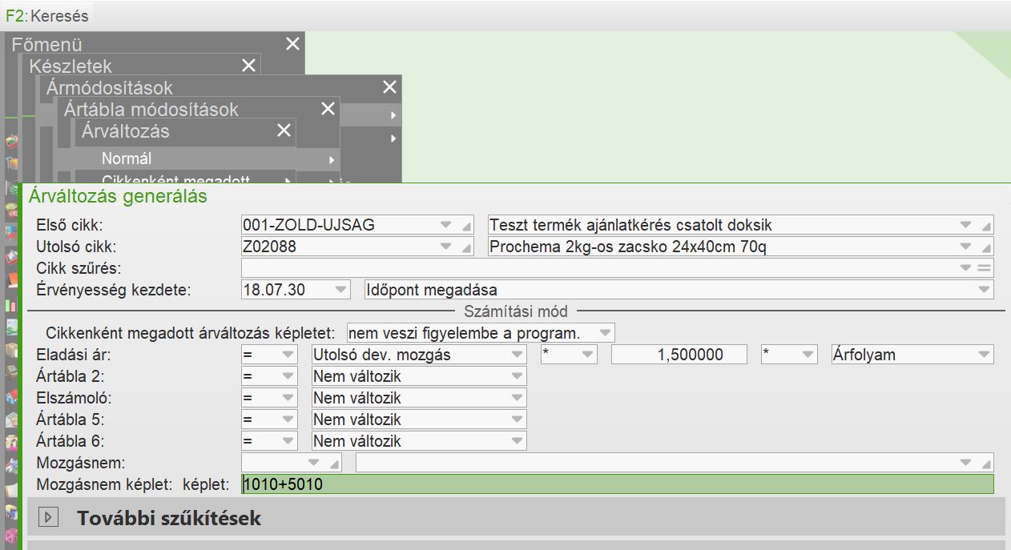Screen dimensions: 1011x550
Task: Close the Árváltozás menu panel
Action: click(x=284, y=130)
